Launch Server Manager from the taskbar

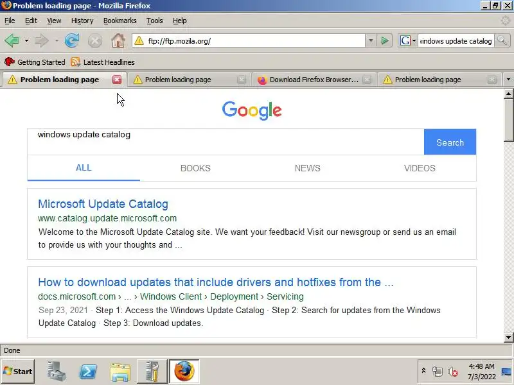click(56, 372)
